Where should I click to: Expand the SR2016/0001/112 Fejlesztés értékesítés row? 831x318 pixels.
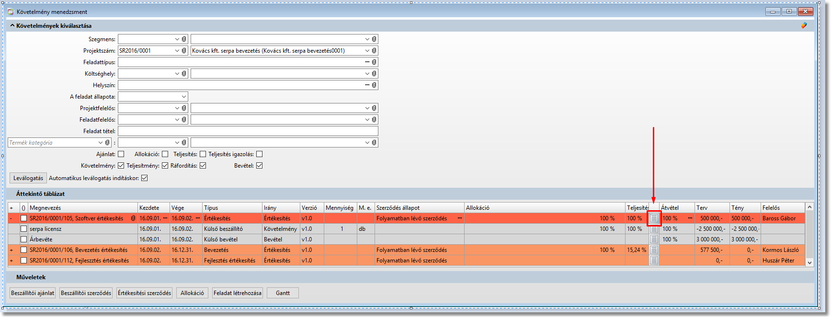pos(11,261)
